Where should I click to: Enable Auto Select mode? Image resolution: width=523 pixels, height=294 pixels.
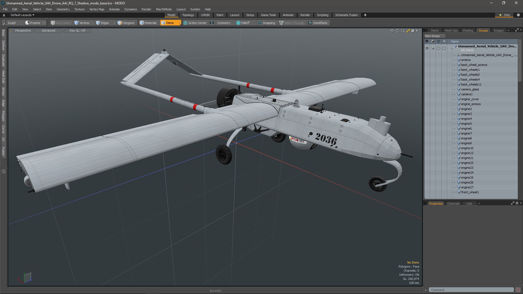pyautogui.click(x=61, y=23)
